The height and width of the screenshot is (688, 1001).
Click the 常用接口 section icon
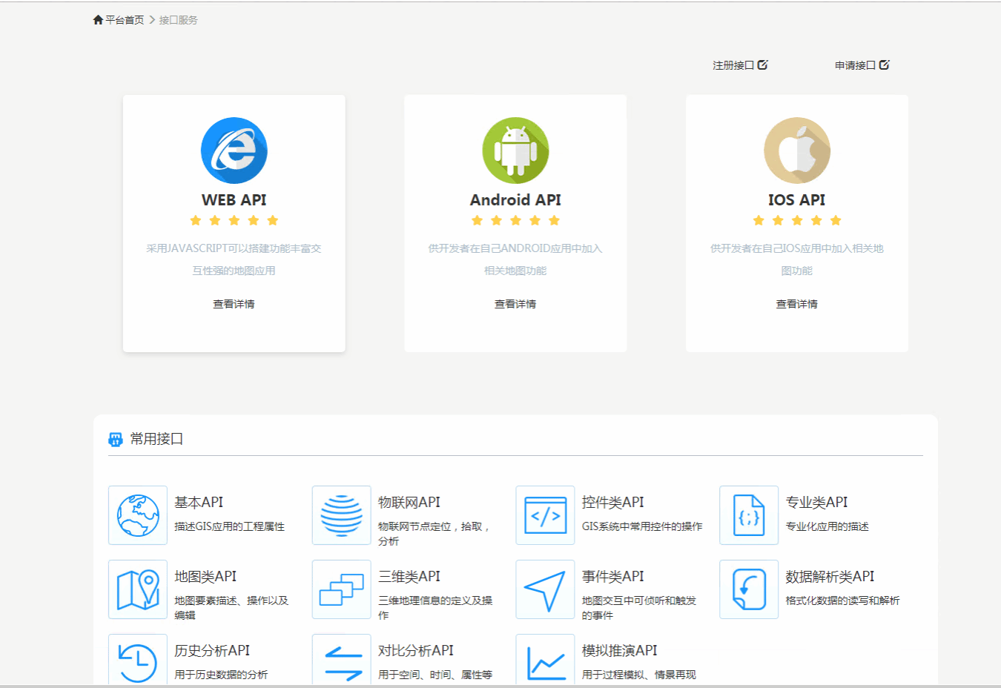point(116,440)
